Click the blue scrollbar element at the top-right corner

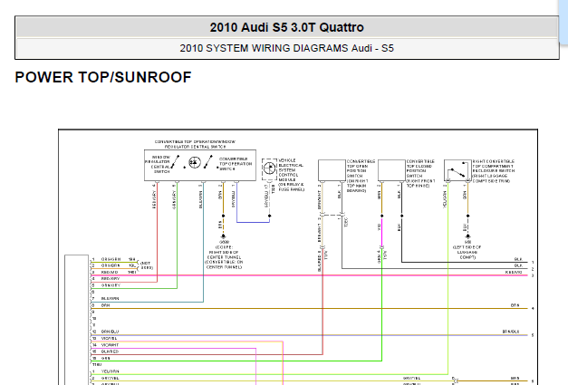point(563,22)
